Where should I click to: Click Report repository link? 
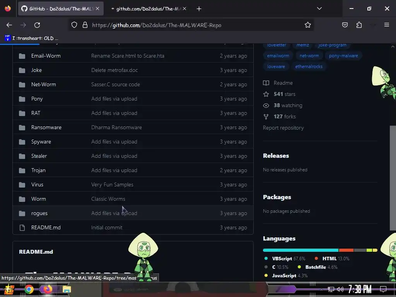283,128
